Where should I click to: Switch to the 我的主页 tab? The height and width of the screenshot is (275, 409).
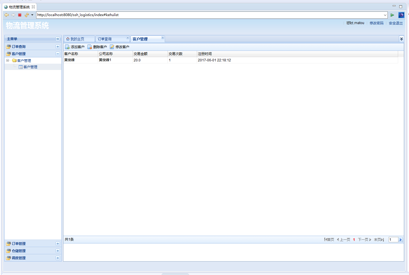(x=79, y=39)
